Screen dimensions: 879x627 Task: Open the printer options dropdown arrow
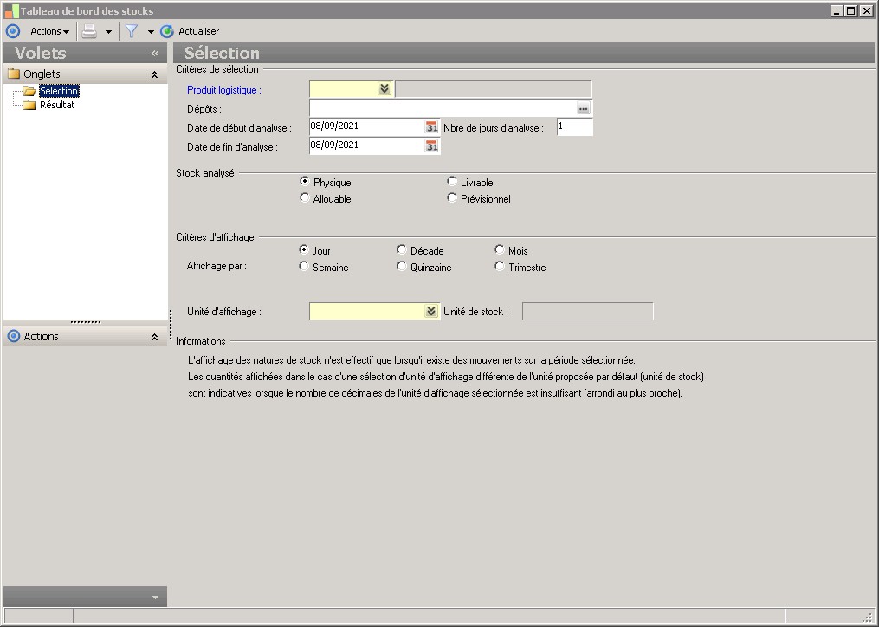click(108, 32)
